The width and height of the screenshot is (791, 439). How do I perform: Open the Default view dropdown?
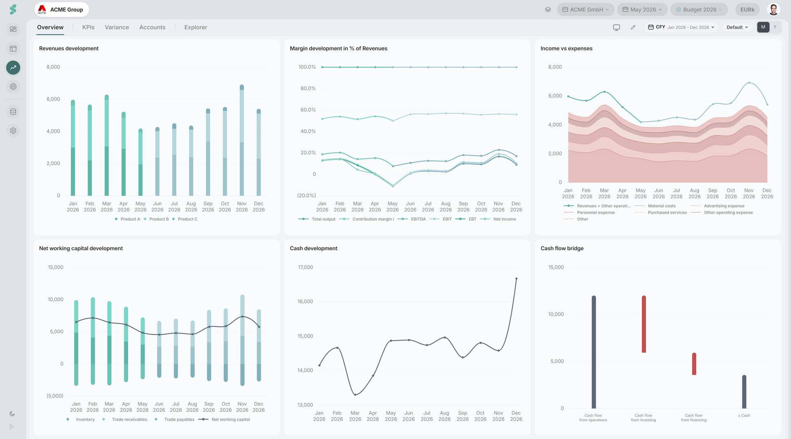737,27
